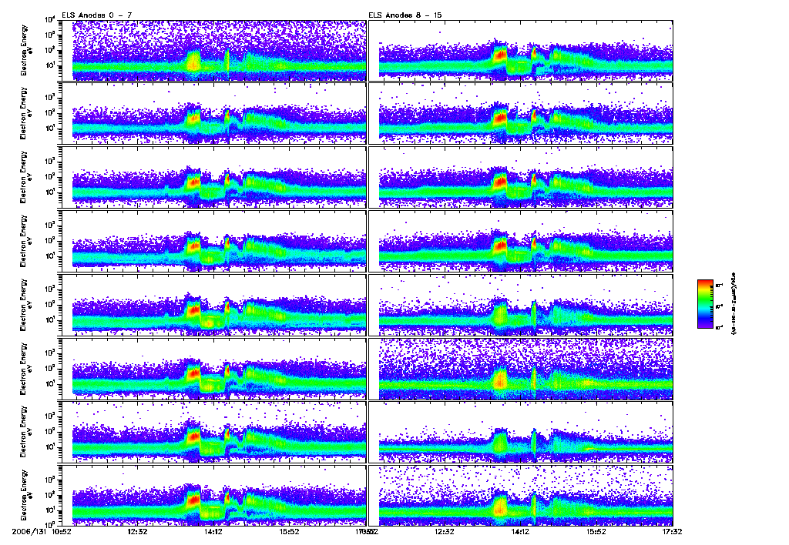The width and height of the screenshot is (789, 545).
Task: Select the anode 14 spectrogram panel
Action: coord(521,433)
